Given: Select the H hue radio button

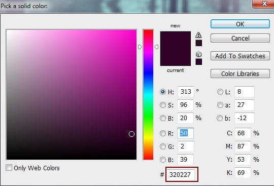Looking at the screenshot, I should click(163, 92).
